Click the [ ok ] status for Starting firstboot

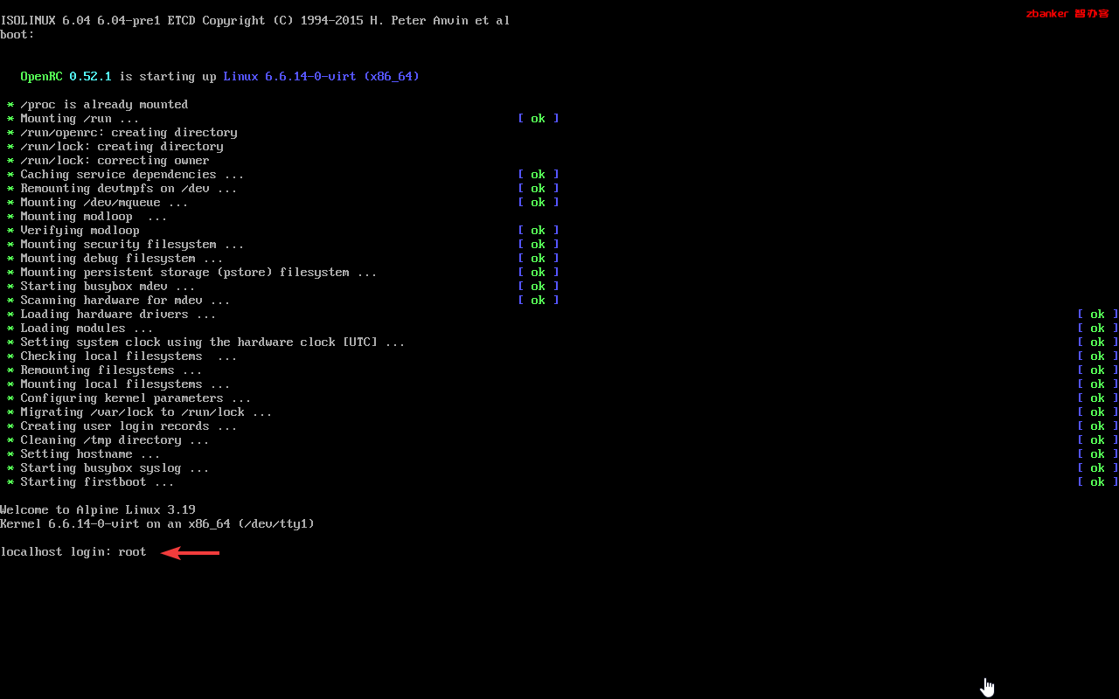(x=1098, y=482)
